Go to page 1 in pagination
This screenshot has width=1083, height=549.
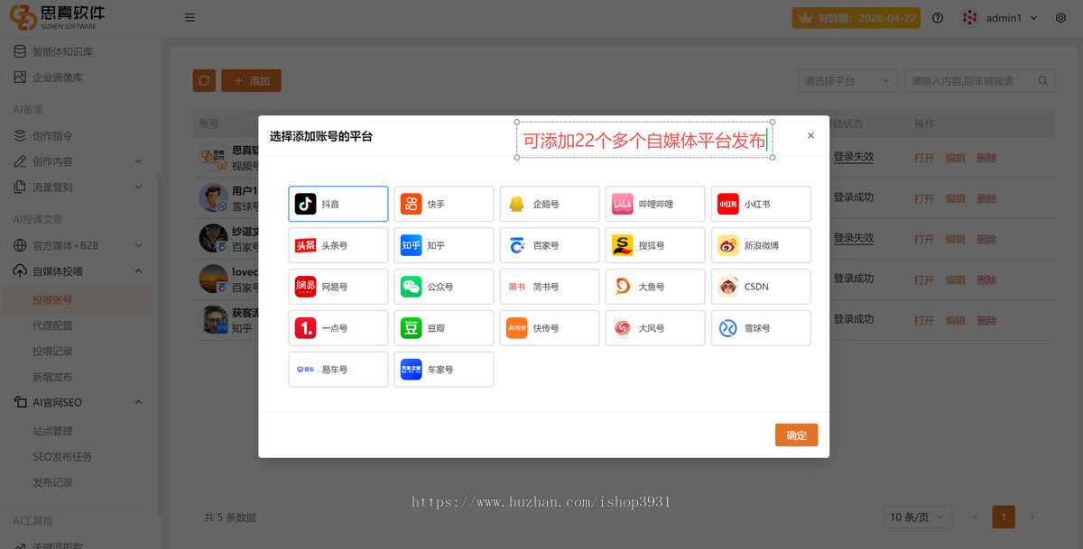[x=1004, y=517]
